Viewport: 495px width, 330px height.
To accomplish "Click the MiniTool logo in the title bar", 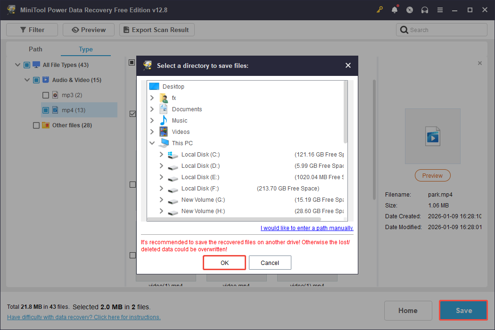I will (10, 9).
